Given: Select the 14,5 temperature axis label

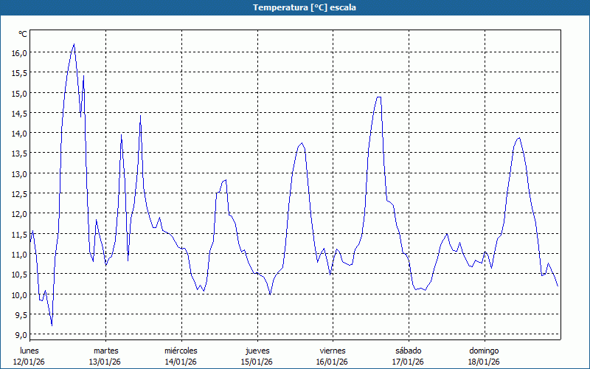Looking at the screenshot, I should pyautogui.click(x=19, y=114).
